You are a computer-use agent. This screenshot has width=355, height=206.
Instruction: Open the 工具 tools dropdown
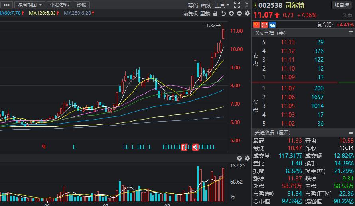tap(222, 5)
